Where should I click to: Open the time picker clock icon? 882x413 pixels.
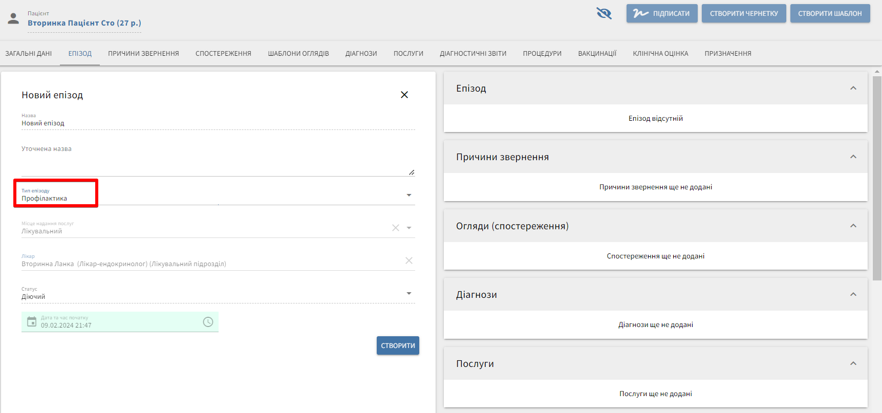[208, 322]
